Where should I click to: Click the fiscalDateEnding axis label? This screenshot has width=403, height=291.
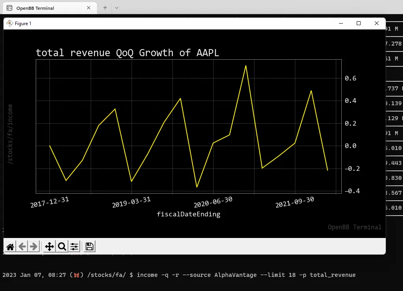[188, 214]
